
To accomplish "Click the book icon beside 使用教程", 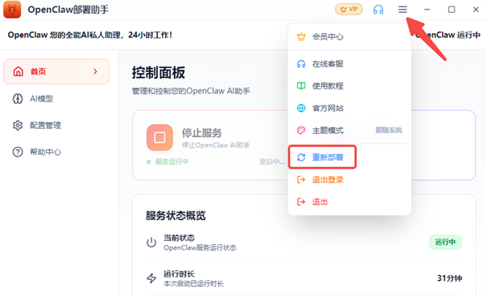I will (x=301, y=86).
